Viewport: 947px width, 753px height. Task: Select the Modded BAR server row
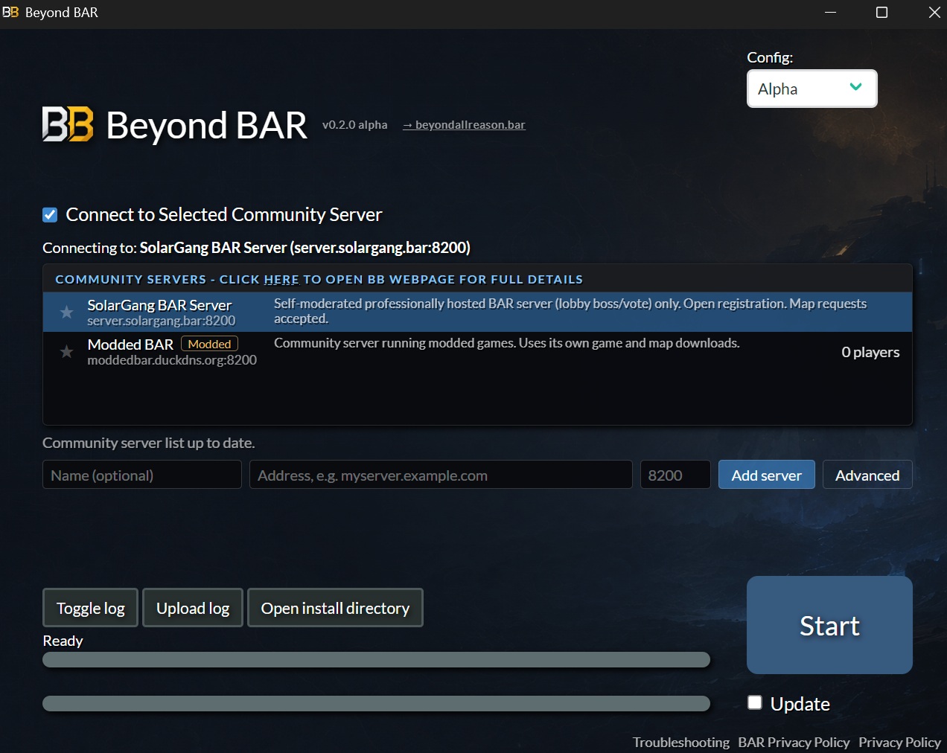[x=477, y=351]
